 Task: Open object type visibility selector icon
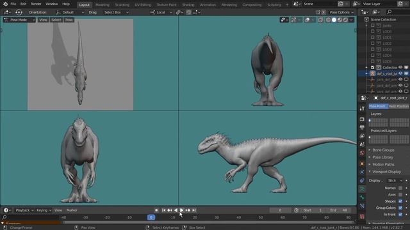tap(284, 20)
